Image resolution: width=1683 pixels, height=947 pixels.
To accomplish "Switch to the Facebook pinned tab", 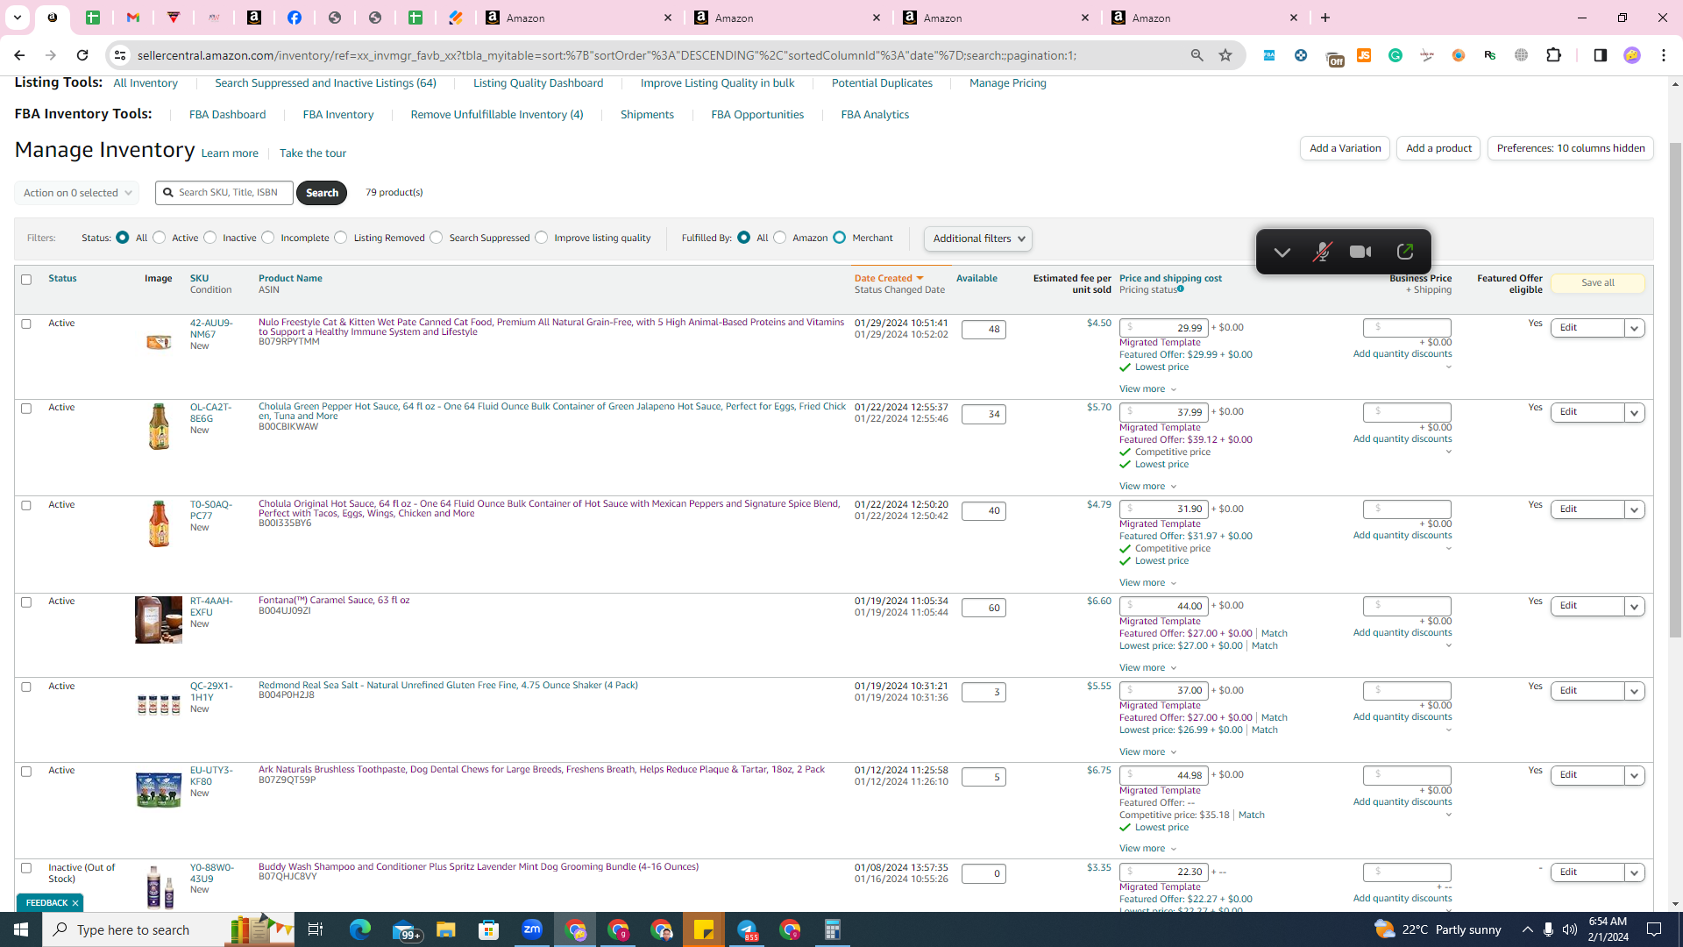I will (295, 18).
